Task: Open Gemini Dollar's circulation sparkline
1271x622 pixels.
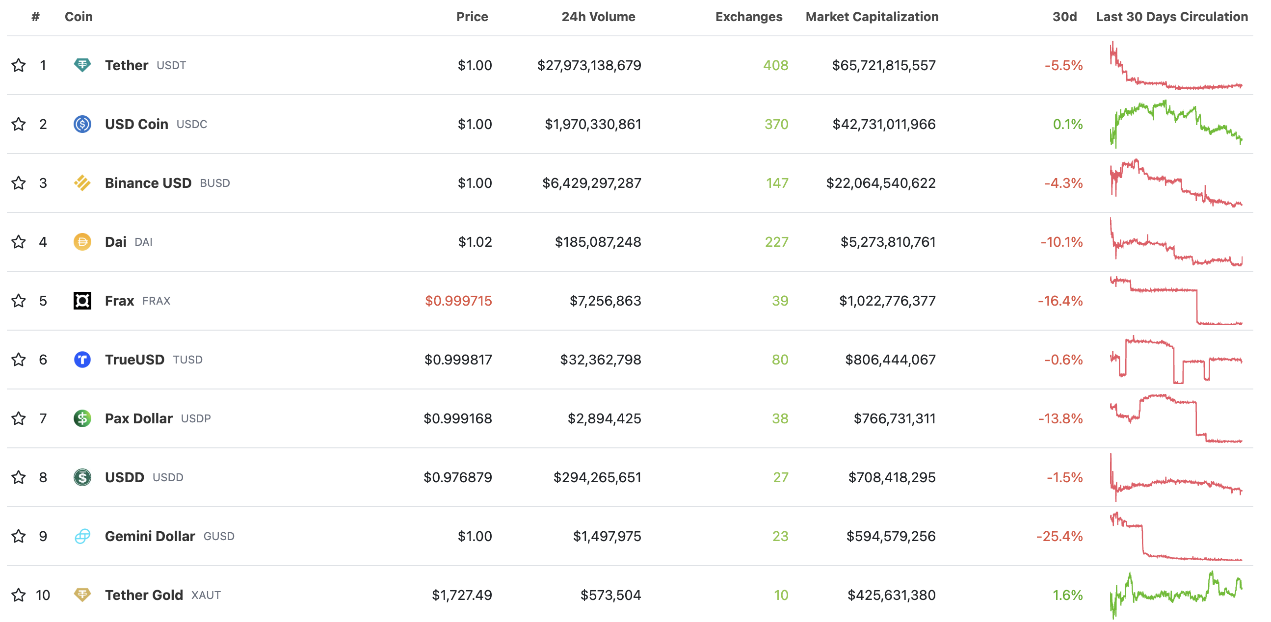Action: [x=1176, y=536]
